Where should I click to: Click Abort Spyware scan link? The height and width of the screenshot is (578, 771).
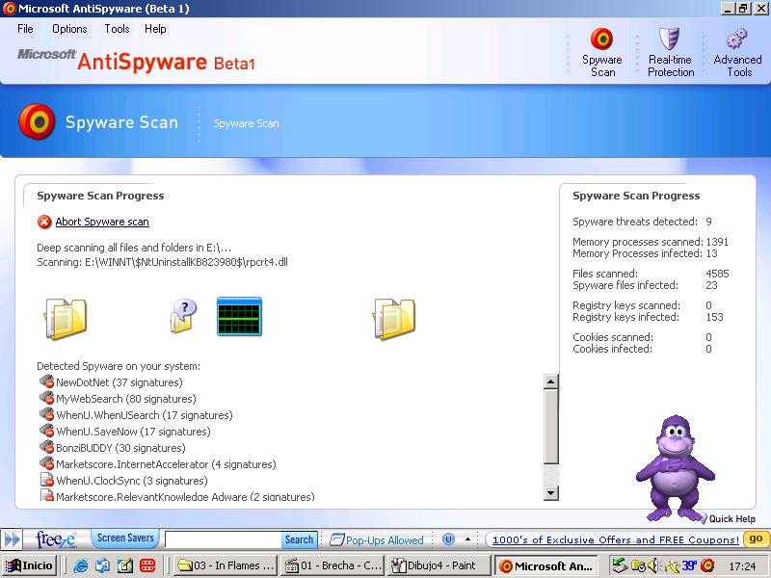(102, 222)
